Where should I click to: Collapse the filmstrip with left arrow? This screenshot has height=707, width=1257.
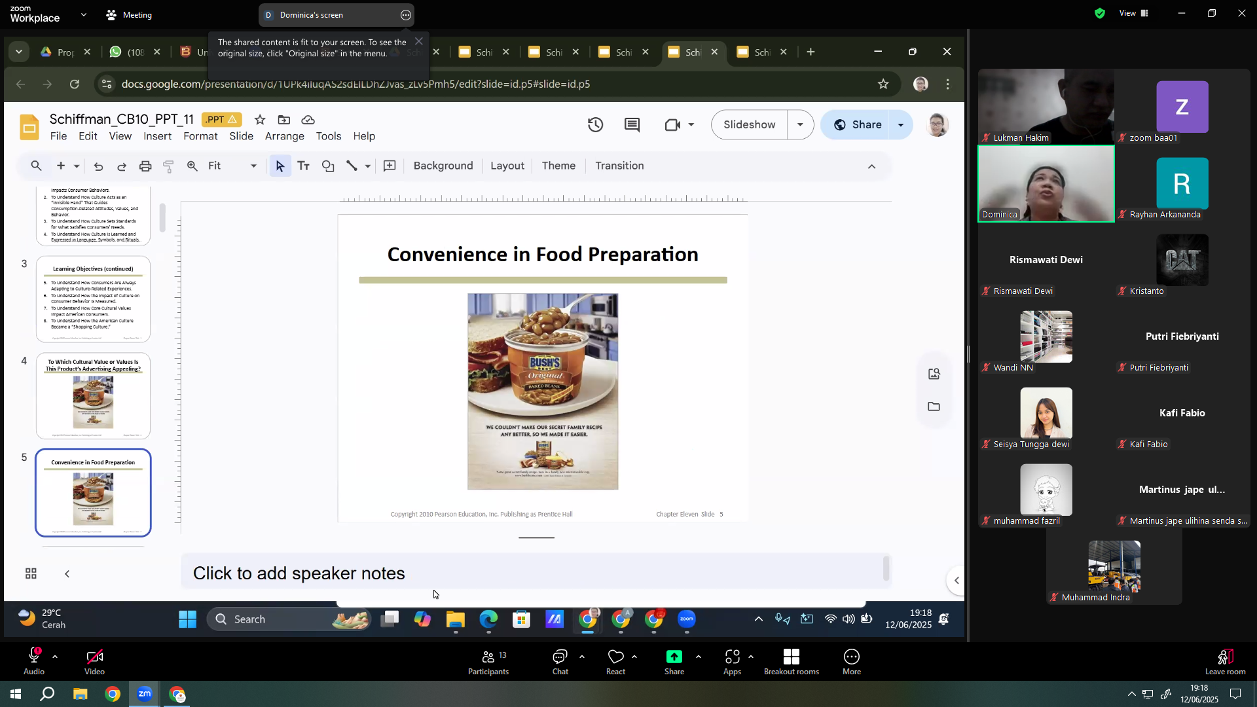tap(67, 574)
